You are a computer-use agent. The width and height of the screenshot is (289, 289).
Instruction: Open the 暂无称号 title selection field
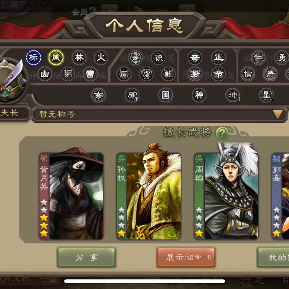click(160, 114)
